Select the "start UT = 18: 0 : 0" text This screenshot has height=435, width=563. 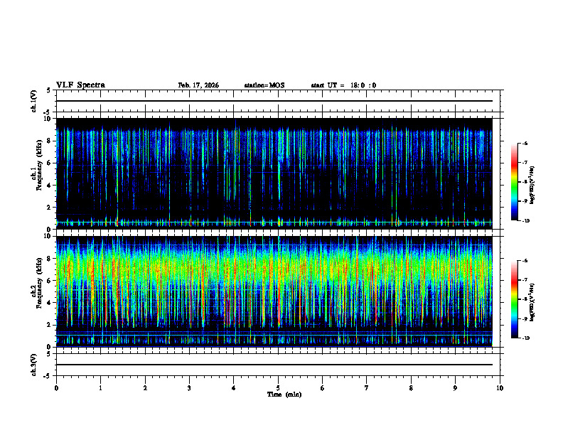pyautogui.click(x=343, y=85)
